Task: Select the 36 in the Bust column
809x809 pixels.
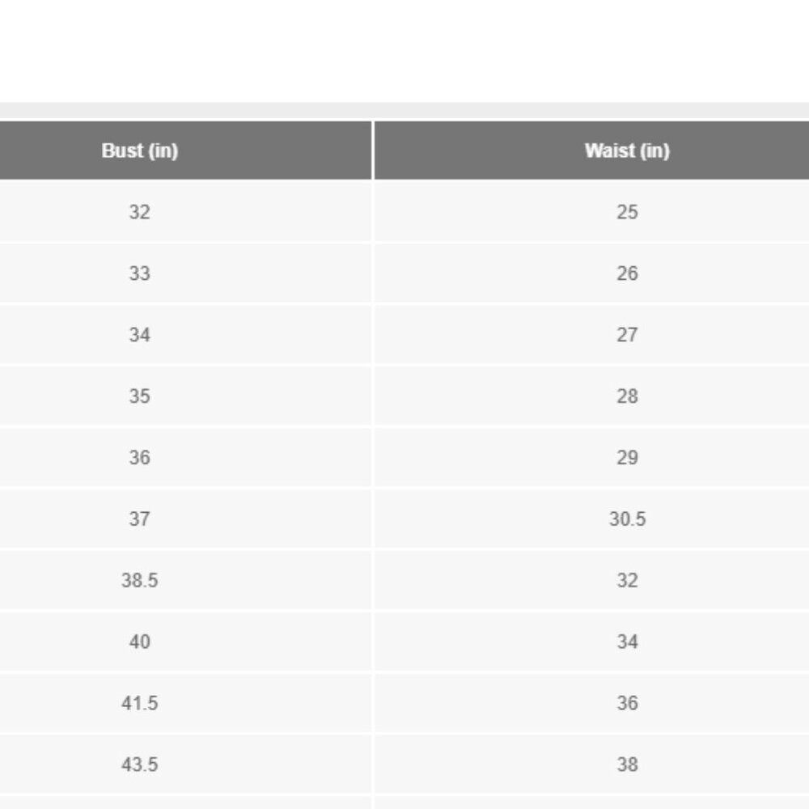Action: [x=139, y=458]
